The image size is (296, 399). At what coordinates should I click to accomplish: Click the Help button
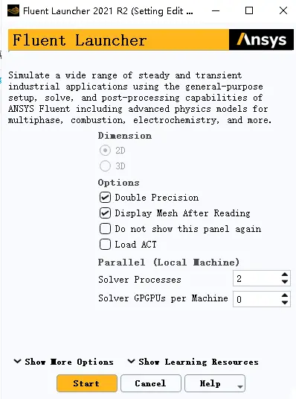(x=210, y=383)
